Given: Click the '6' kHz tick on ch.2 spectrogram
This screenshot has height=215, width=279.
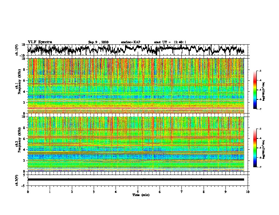Looking at the screenshot, I should (24, 139).
